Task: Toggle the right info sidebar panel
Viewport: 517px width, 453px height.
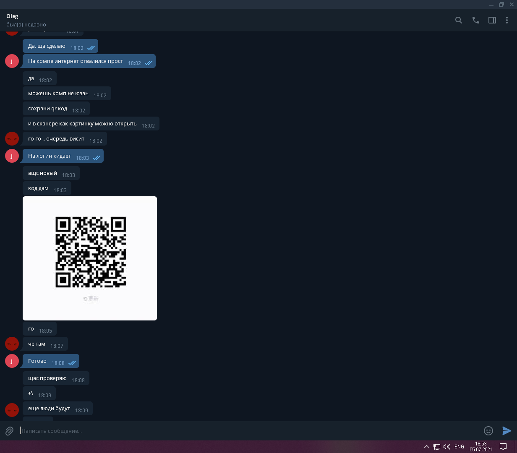Action: [x=492, y=20]
